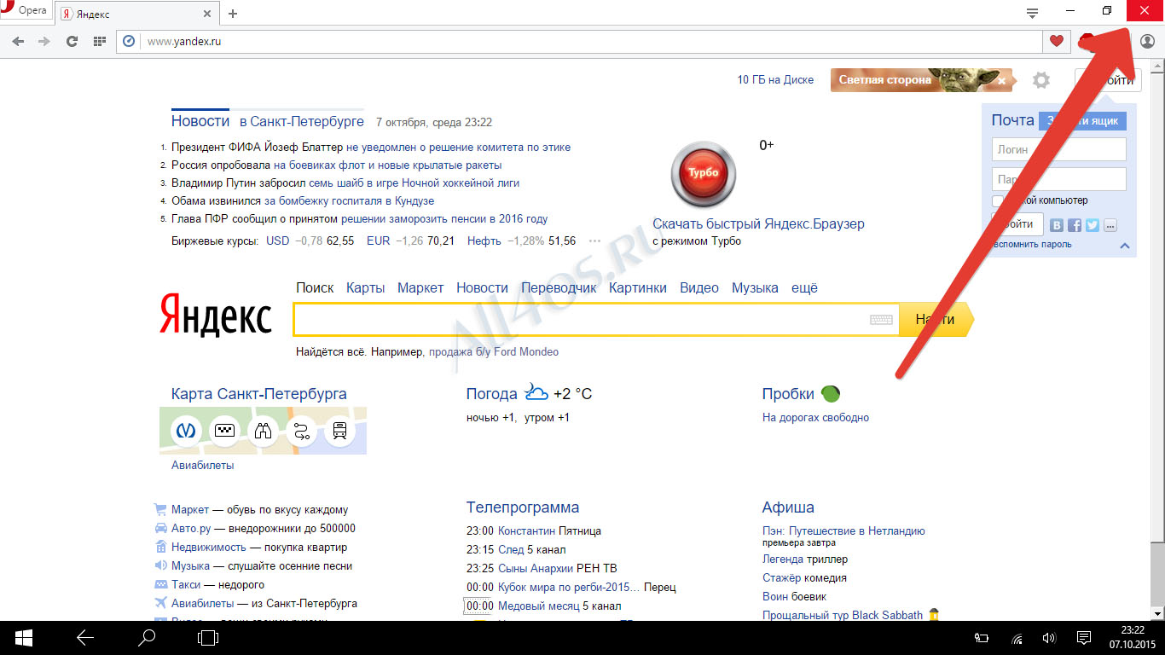1165x655 pixels.
Task: Click the weather cloud icon
Action: pos(536,392)
